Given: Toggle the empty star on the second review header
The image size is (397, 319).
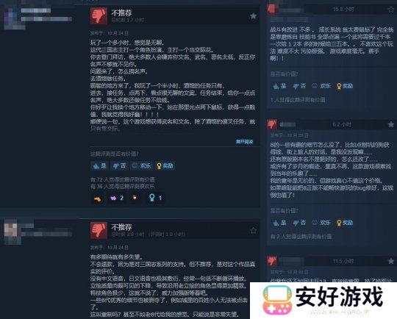Looking at the screenshot, I should coord(253,230).
